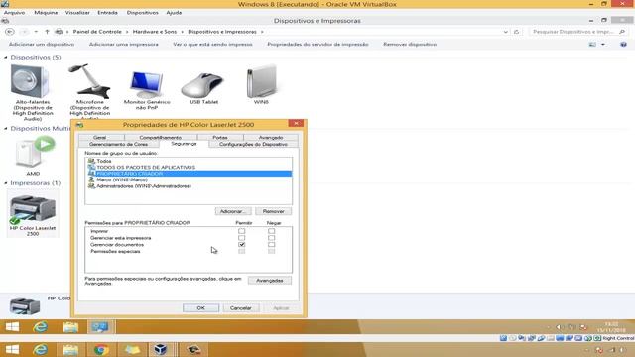635x357 pixels.
Task: Click OK in the properties dialog
Action: tap(200, 308)
